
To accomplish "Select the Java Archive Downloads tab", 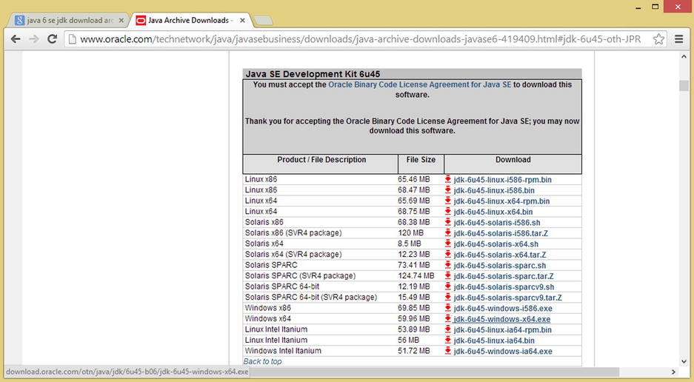I will click(x=190, y=21).
